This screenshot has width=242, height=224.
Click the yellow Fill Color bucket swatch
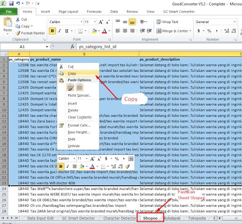94,31
